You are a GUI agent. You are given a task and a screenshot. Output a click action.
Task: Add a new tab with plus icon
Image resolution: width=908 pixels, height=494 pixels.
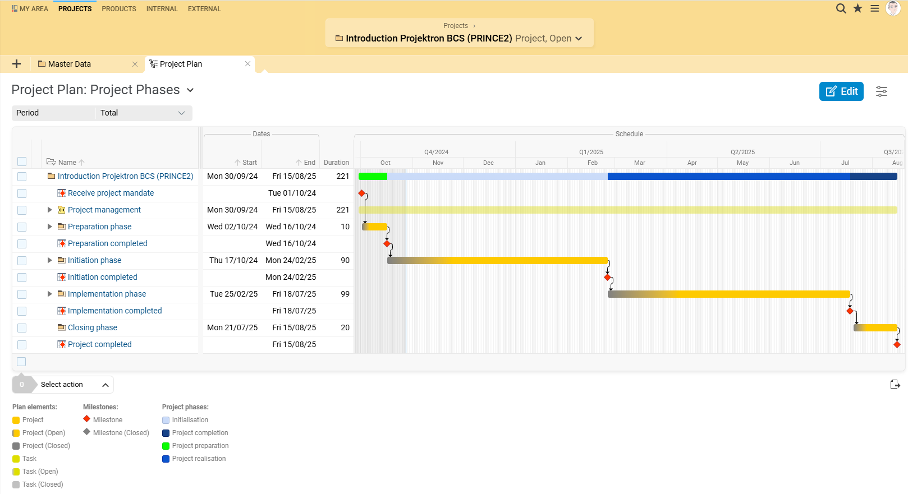tap(16, 64)
